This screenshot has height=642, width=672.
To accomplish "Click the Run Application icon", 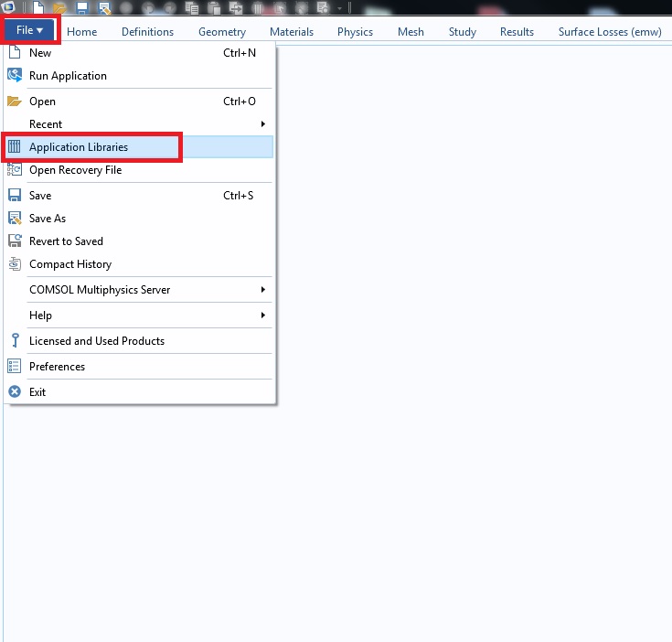I will pos(15,76).
